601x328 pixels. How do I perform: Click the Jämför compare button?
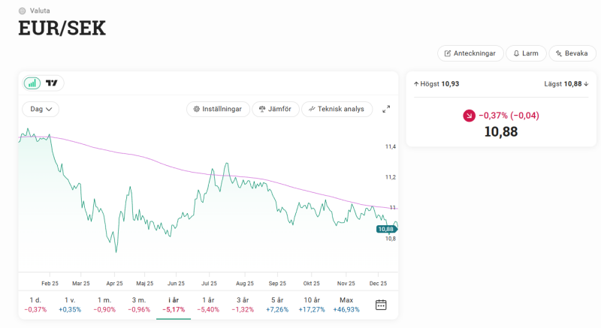tap(274, 109)
